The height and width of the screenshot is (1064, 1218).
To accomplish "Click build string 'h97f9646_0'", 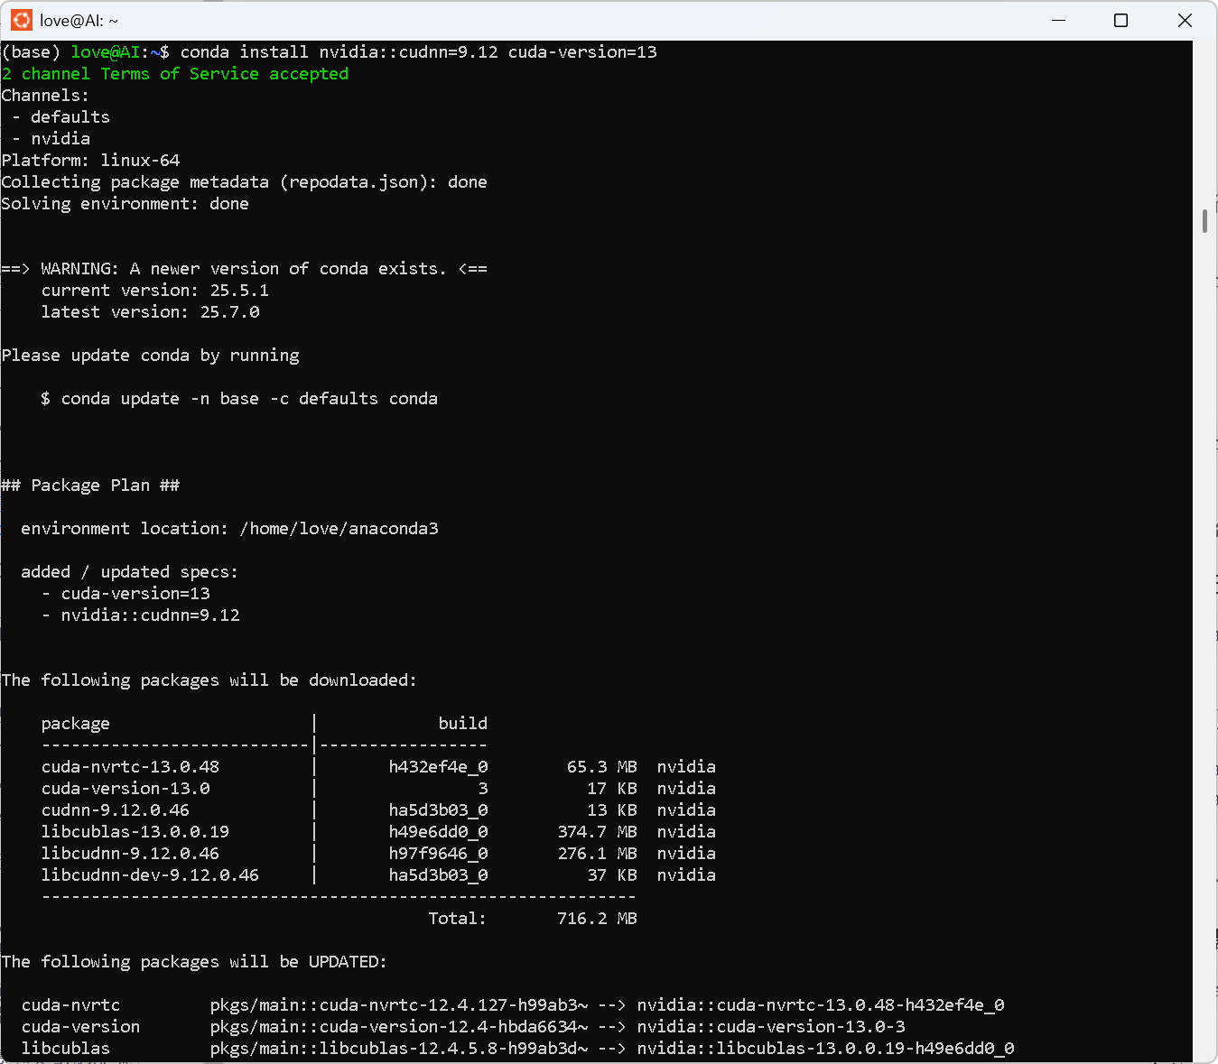I will 439,854.
